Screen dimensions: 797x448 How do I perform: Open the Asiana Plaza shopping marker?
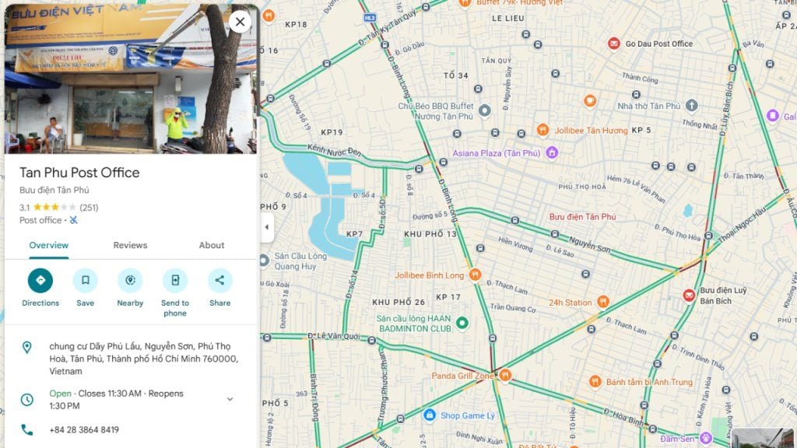pyautogui.click(x=552, y=152)
